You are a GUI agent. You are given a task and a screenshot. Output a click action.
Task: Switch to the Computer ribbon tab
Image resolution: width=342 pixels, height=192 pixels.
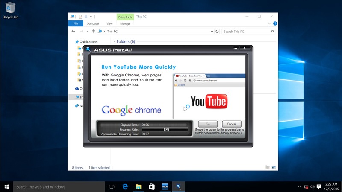pos(93,23)
